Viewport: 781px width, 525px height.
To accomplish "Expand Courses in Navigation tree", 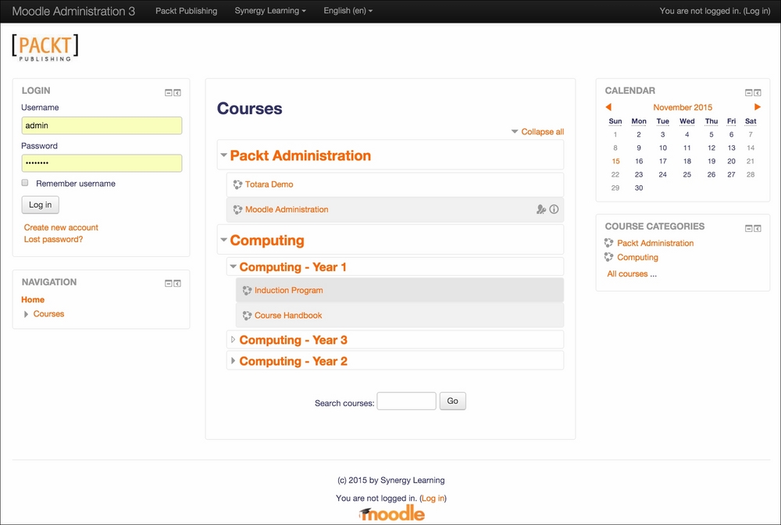I will 26,314.
